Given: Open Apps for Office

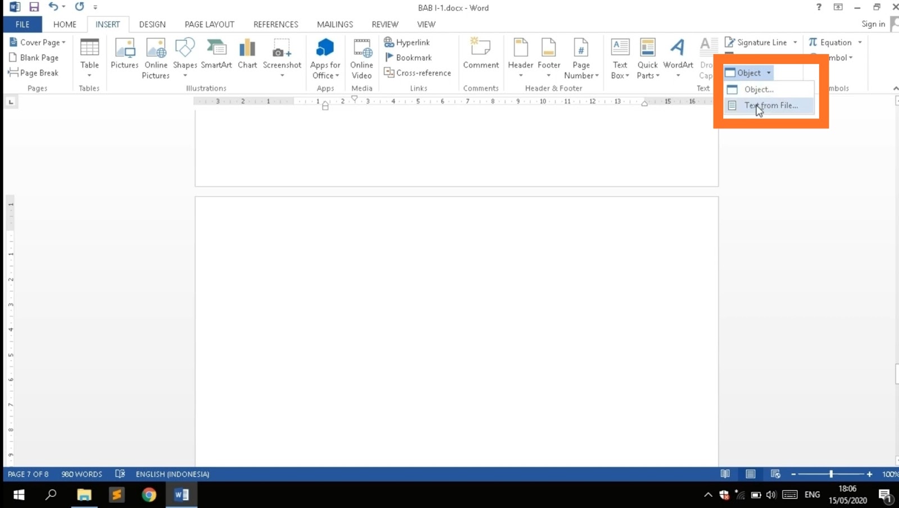Looking at the screenshot, I should click(325, 58).
